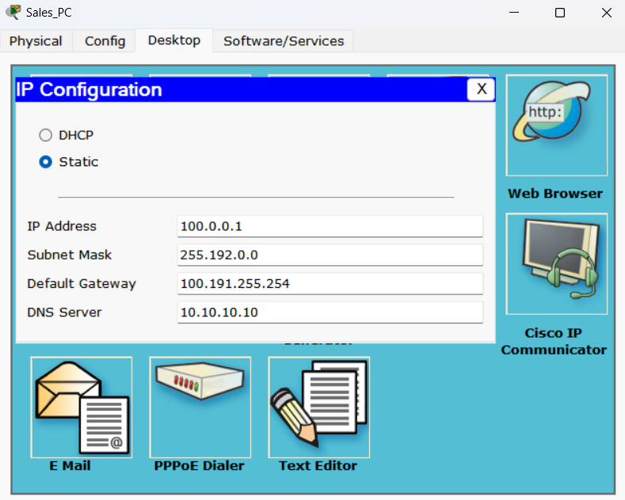
Task: Click the DNS Server label
Action: coord(64,312)
